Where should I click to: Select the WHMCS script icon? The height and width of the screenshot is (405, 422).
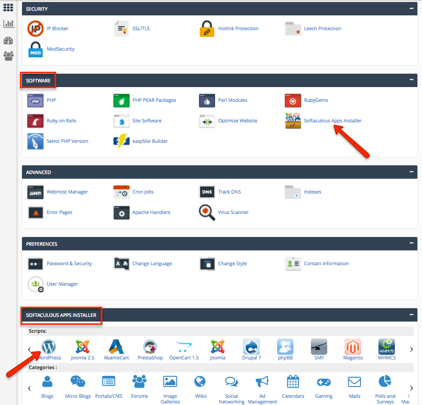pyautogui.click(x=387, y=347)
